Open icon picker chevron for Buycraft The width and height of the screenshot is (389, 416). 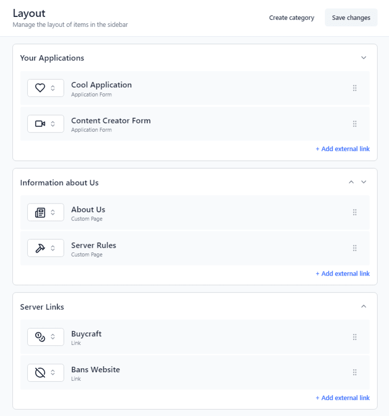click(53, 337)
